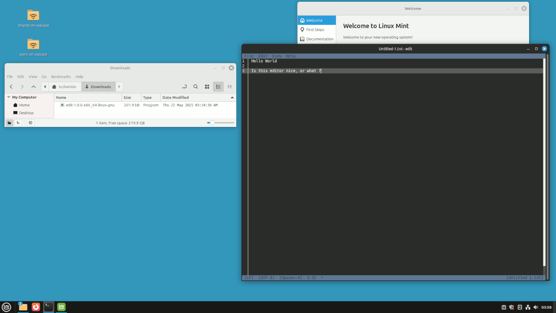
Task: Sort files by Type column
Action: 151,97
